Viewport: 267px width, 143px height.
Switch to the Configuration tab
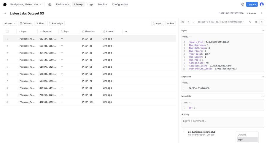tap(120, 4)
